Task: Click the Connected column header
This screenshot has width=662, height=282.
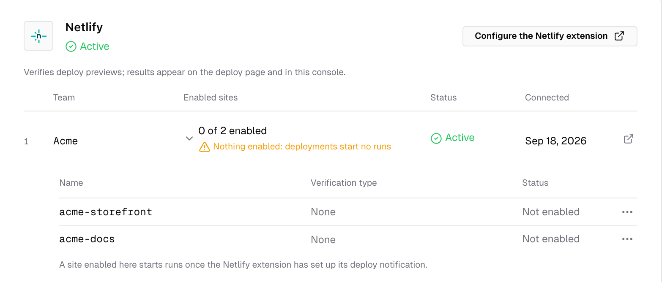Action: pyautogui.click(x=547, y=98)
